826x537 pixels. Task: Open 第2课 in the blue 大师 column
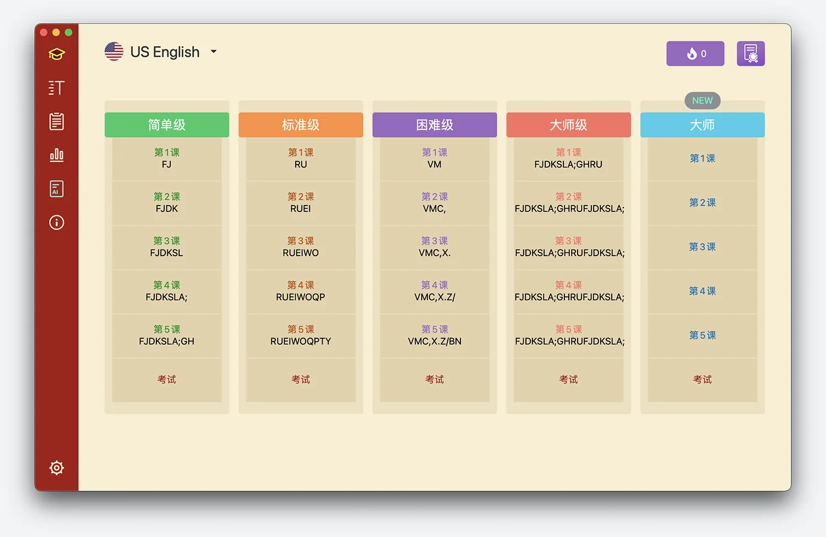(702, 203)
